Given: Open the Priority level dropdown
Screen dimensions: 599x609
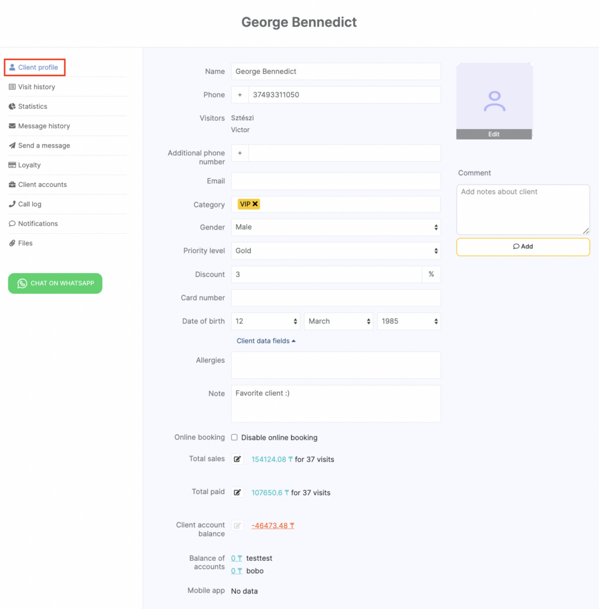Looking at the screenshot, I should [336, 251].
